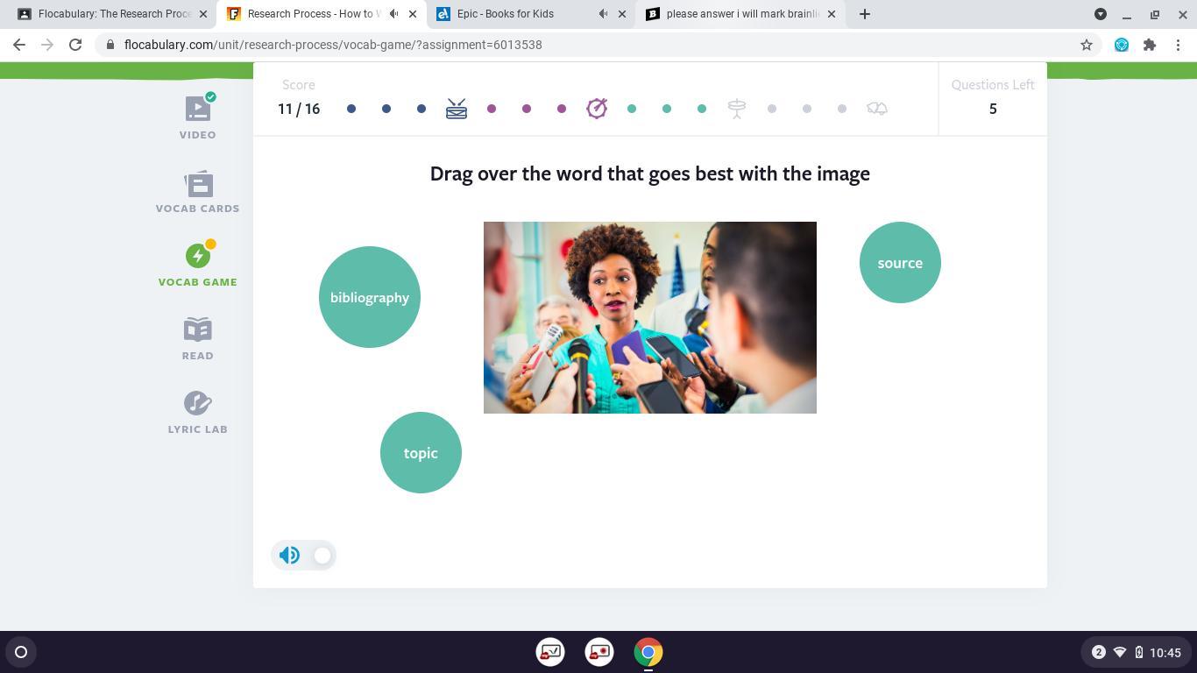Click the first dark blue progress dot

pos(351,109)
